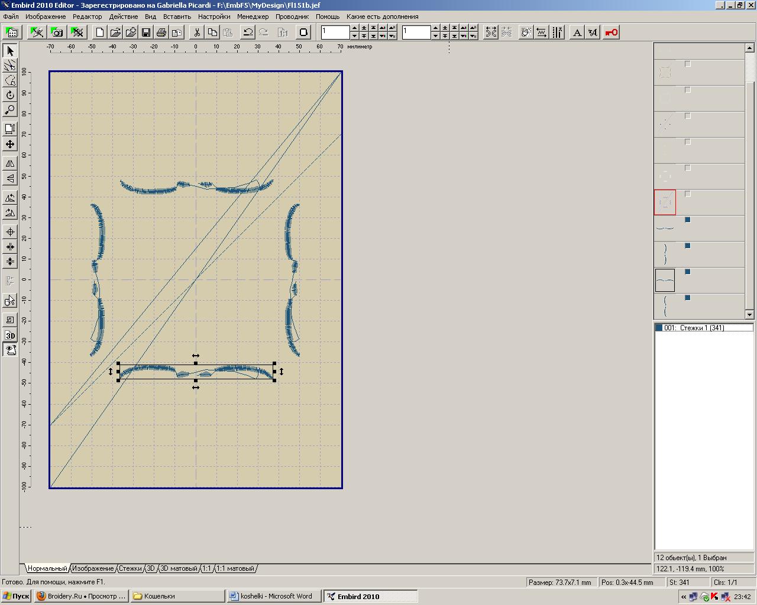Viewport: 757px width, 605px height.
Task: Click the freehand lasso select tool
Action: coord(10,80)
